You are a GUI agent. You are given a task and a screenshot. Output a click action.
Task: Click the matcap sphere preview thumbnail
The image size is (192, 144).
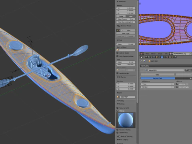(x=126, y=120)
